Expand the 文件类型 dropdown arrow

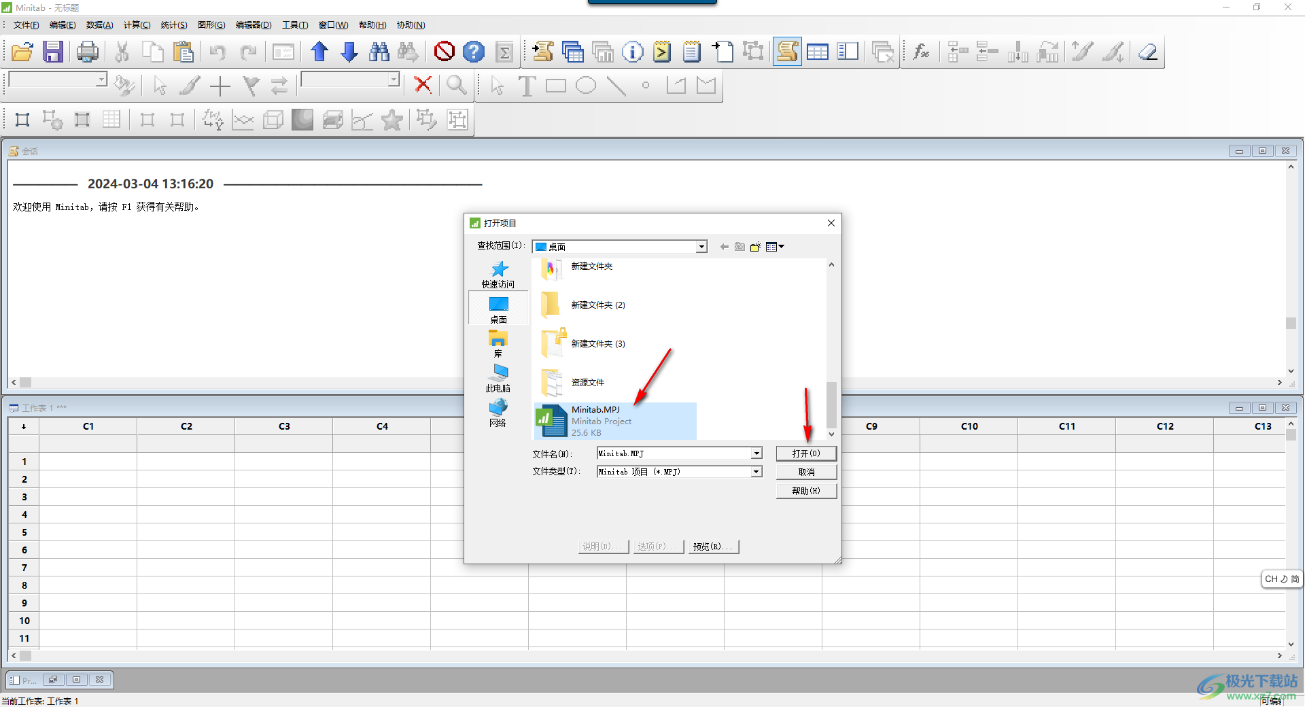pos(756,472)
